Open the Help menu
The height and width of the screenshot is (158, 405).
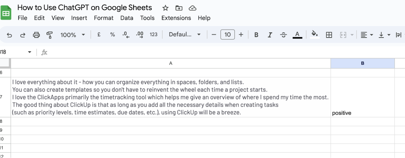pyautogui.click(x=204, y=18)
